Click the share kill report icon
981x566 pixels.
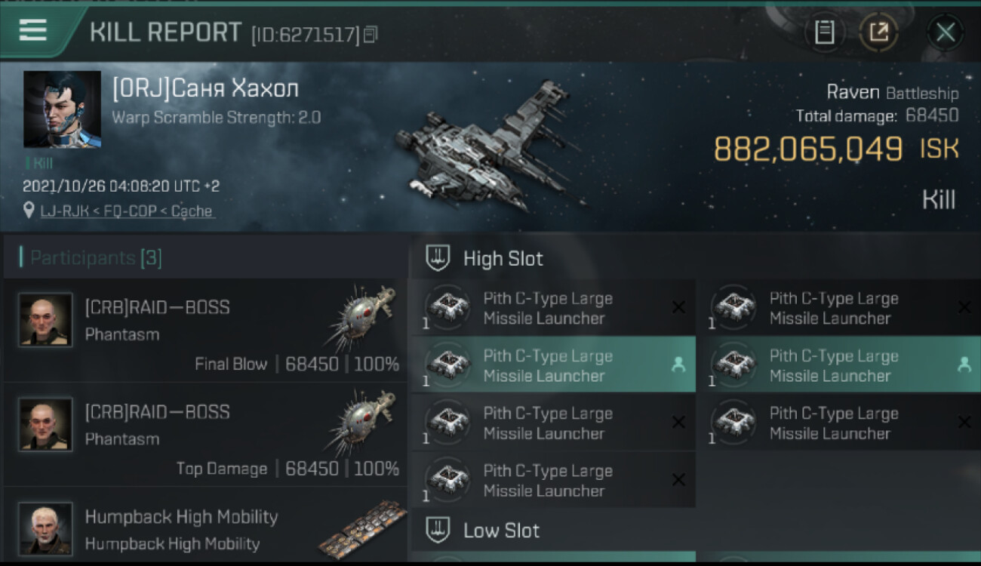coord(879,32)
